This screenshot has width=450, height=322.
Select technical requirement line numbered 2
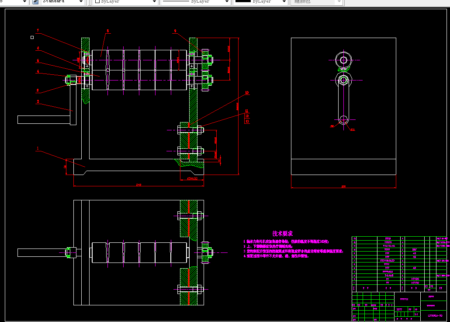point(268,246)
